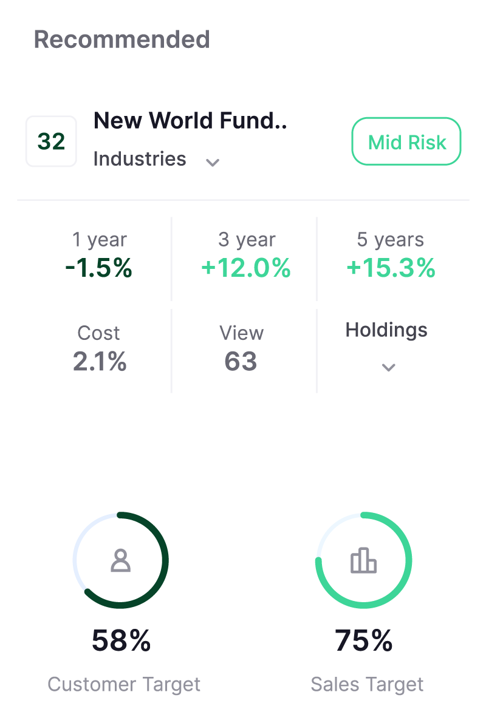Viewport: 486px width, 726px height.
Task: Click the Cost 2.1% cell
Action: (99, 349)
